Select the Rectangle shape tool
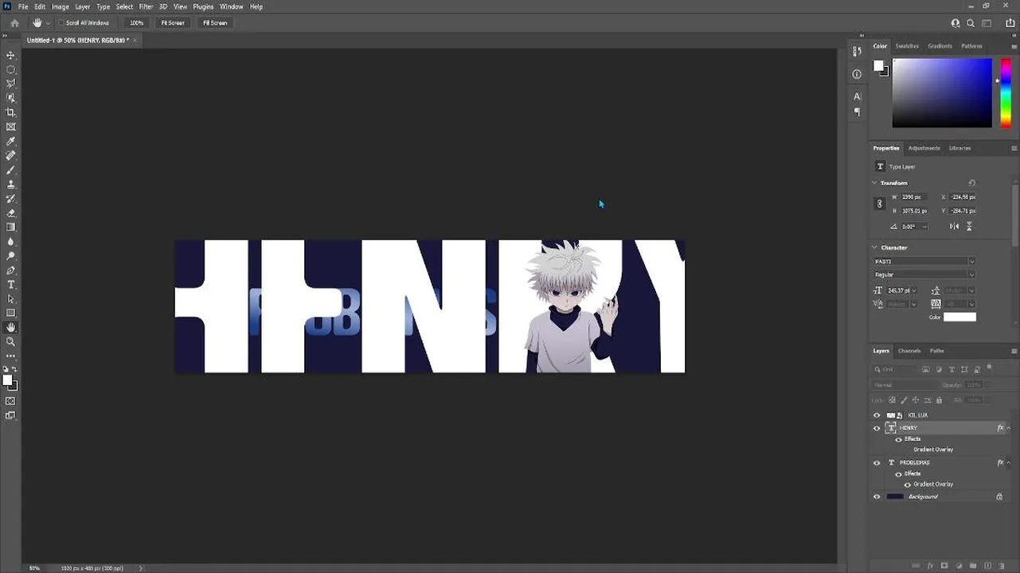The width and height of the screenshot is (1020, 573). click(x=11, y=314)
